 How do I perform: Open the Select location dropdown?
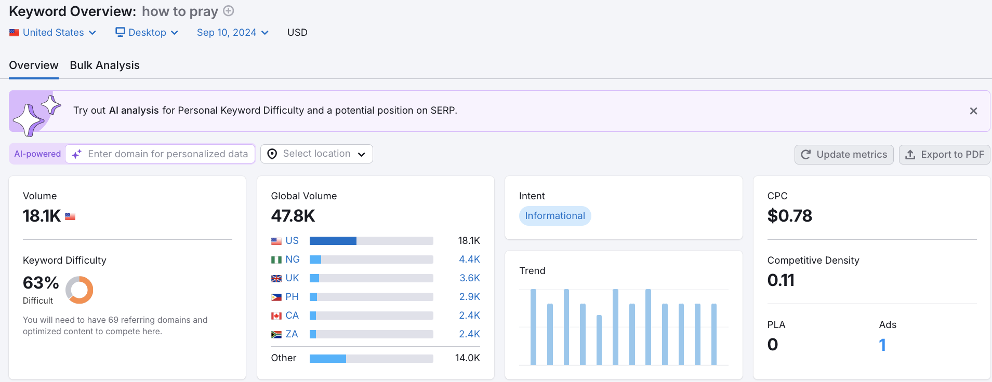(316, 154)
